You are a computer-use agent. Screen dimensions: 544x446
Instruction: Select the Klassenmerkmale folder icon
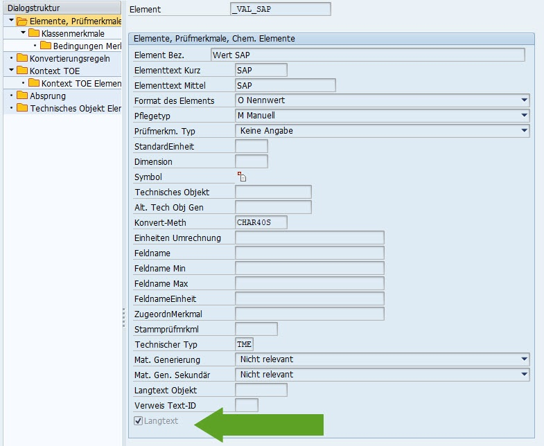pos(34,33)
